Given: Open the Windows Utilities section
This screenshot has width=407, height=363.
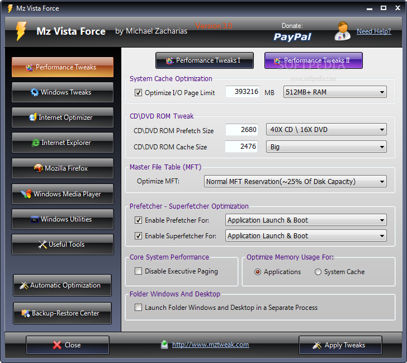Looking at the screenshot, I should 63,219.
